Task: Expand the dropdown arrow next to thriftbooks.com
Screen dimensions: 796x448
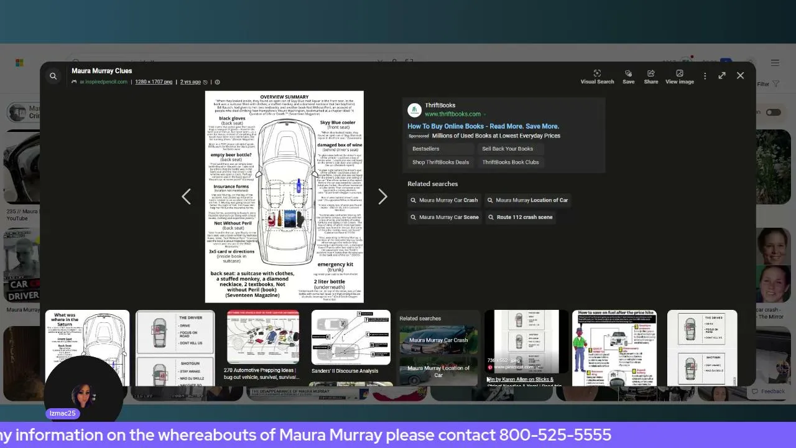Action: coord(484,114)
